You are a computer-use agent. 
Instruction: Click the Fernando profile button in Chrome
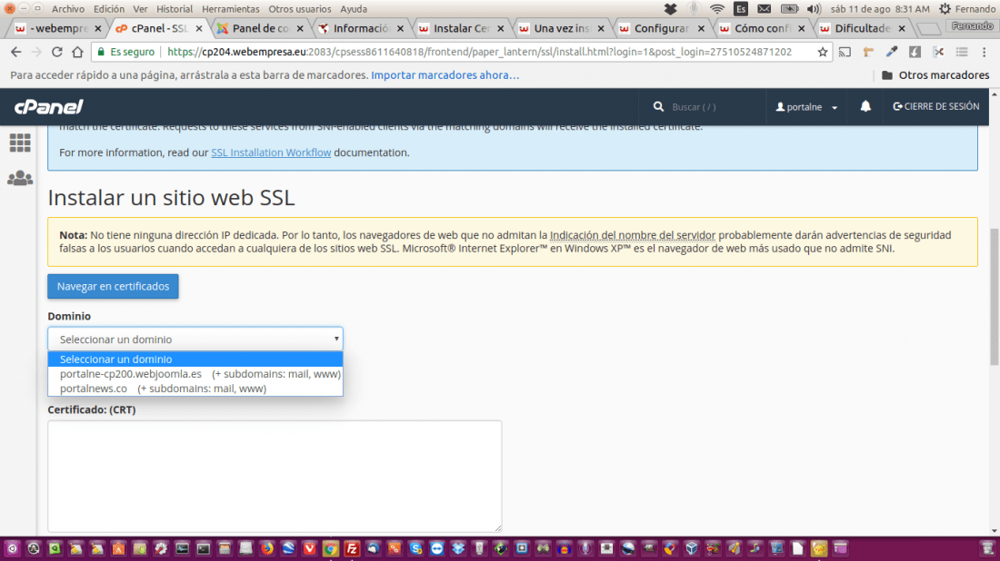coord(972,26)
